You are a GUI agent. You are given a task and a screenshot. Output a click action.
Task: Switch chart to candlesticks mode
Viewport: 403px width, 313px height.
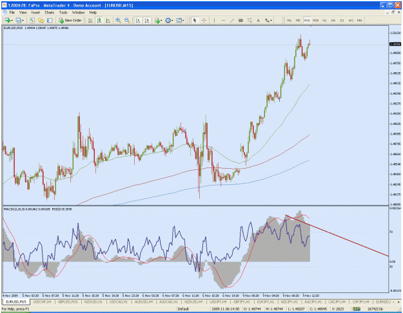99,20
